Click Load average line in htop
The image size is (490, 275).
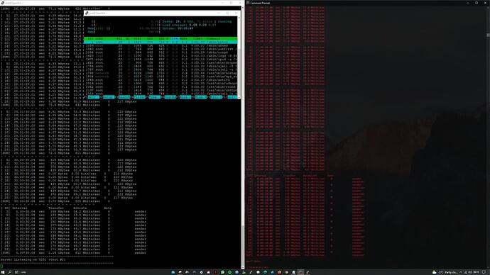[189, 25]
